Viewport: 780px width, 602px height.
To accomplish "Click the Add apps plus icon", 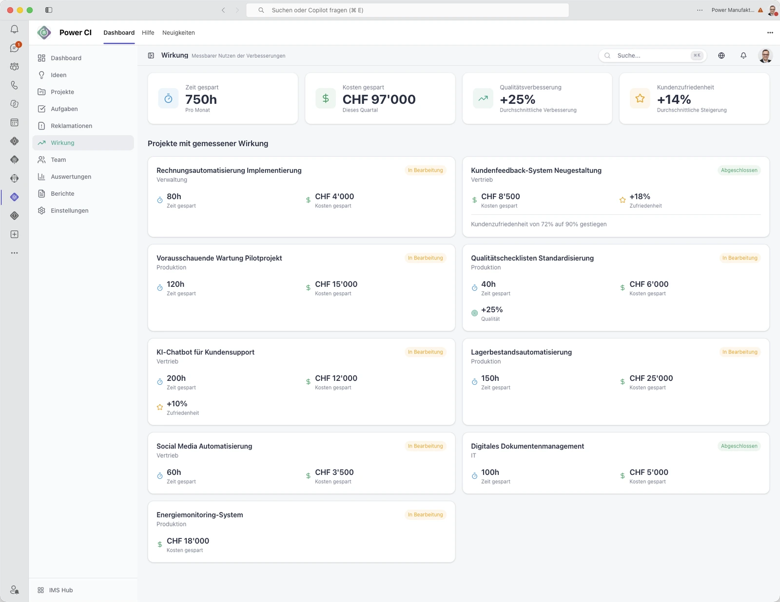I will point(15,234).
